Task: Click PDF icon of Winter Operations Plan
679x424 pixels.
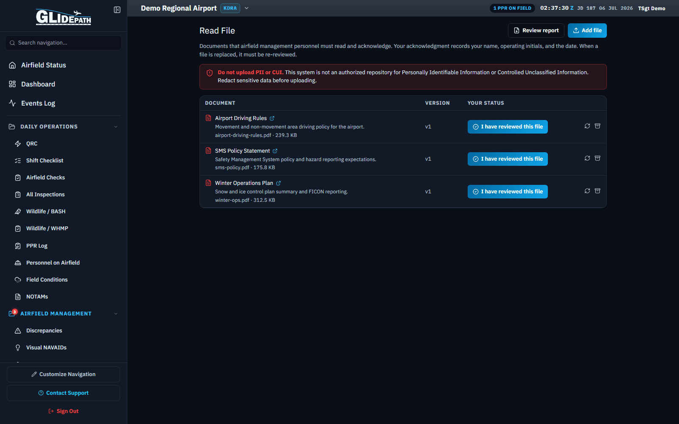Action: point(208,183)
